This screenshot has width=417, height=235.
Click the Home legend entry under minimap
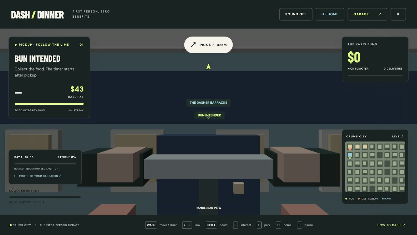pyautogui.click(x=386, y=199)
